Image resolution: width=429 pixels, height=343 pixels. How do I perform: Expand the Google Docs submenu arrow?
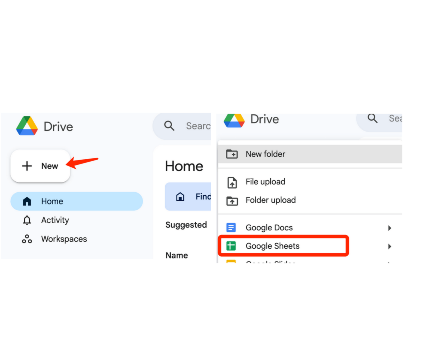pyautogui.click(x=390, y=228)
